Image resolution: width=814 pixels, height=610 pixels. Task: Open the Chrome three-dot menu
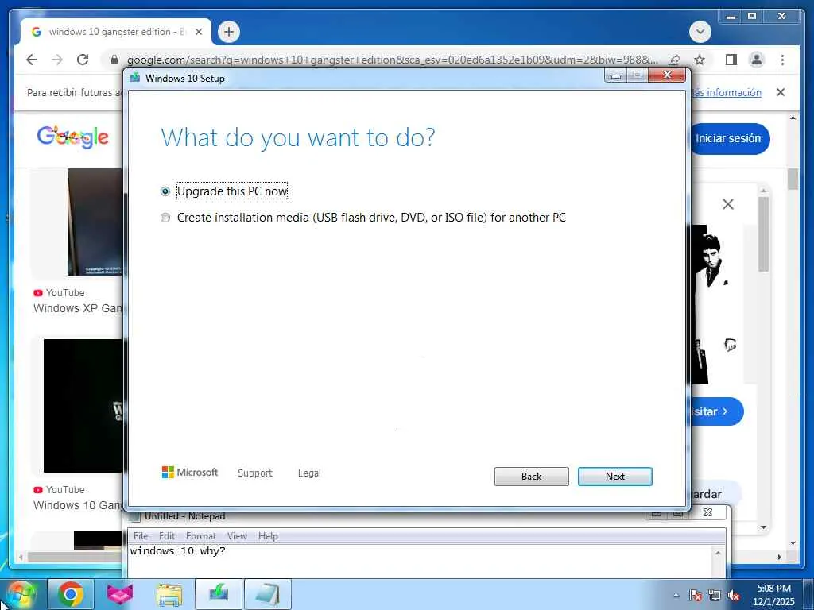click(x=782, y=60)
